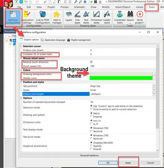
Task: Click the Cancel button
Action: pyautogui.click(x=150, y=163)
